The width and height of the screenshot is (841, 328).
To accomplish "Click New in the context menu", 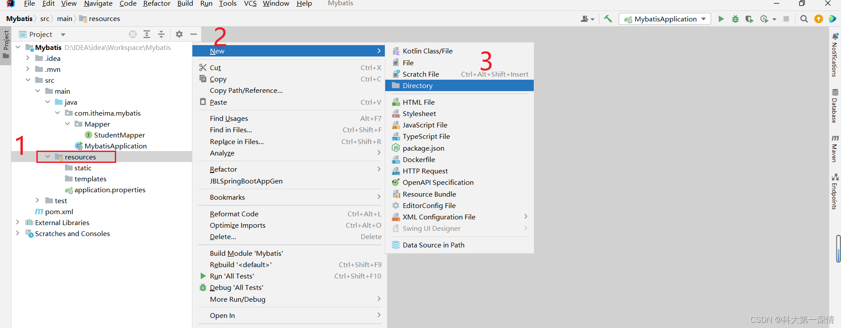I will click(289, 51).
